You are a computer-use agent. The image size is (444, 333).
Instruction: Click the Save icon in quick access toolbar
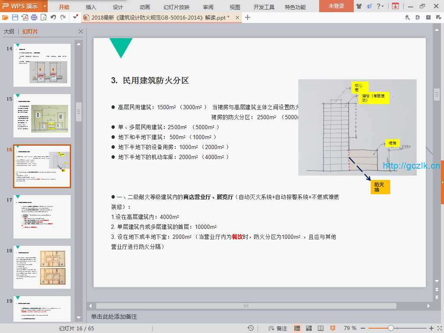tap(15, 17)
